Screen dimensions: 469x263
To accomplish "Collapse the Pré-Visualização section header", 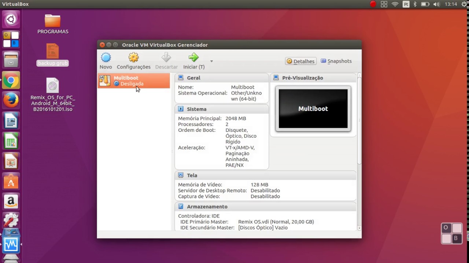I will pyautogui.click(x=313, y=78).
